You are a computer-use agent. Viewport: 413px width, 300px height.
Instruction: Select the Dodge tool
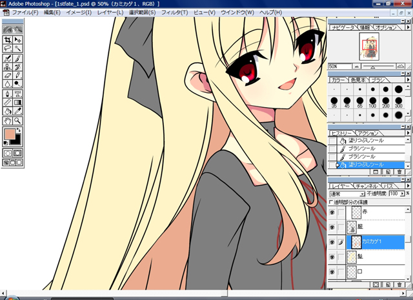(x=17, y=83)
